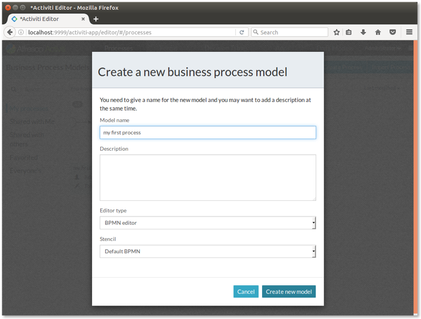421x319 pixels.
Task: Click the browser back arrow button
Action: (x=9, y=33)
